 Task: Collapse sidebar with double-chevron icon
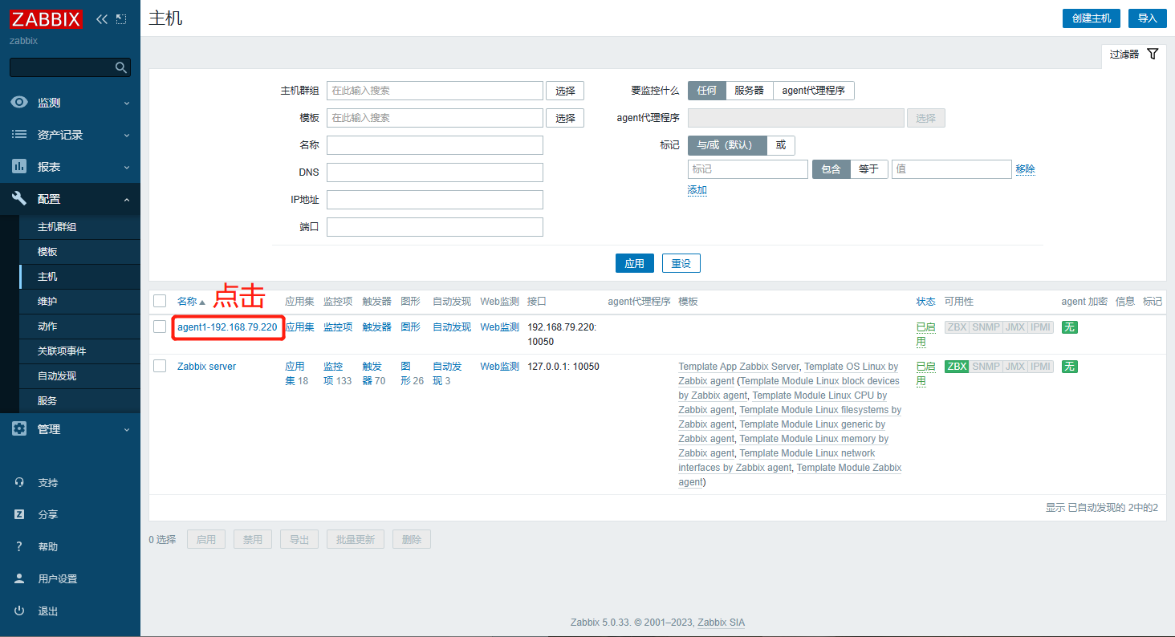click(102, 18)
